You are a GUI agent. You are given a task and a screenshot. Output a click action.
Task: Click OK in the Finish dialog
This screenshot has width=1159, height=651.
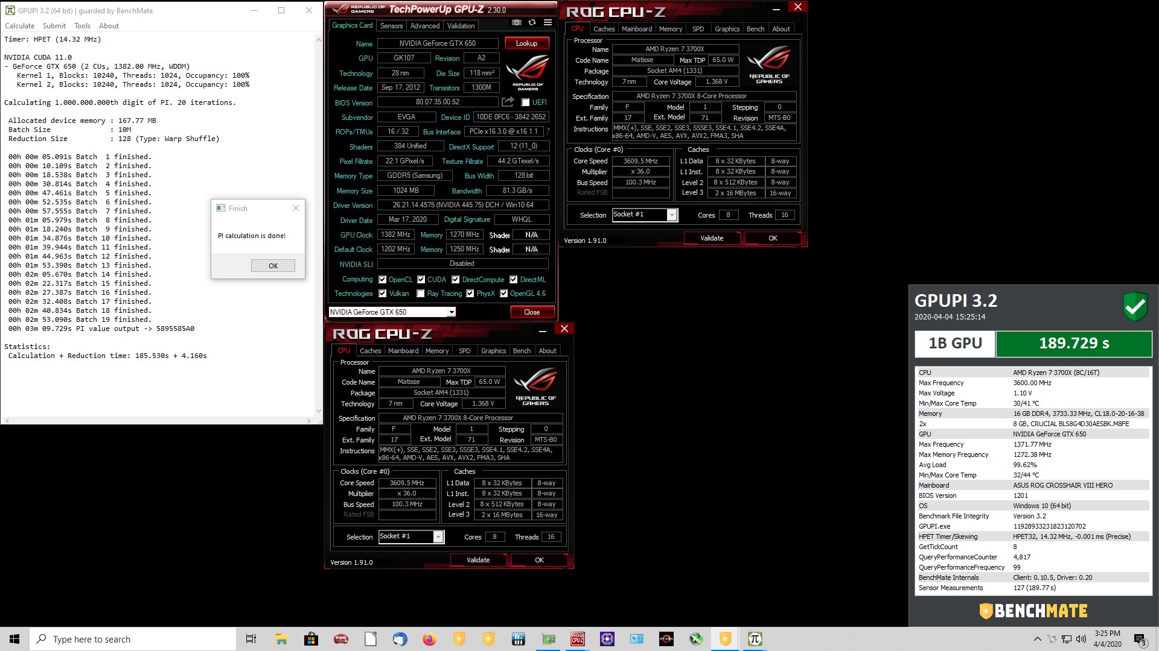click(x=273, y=266)
